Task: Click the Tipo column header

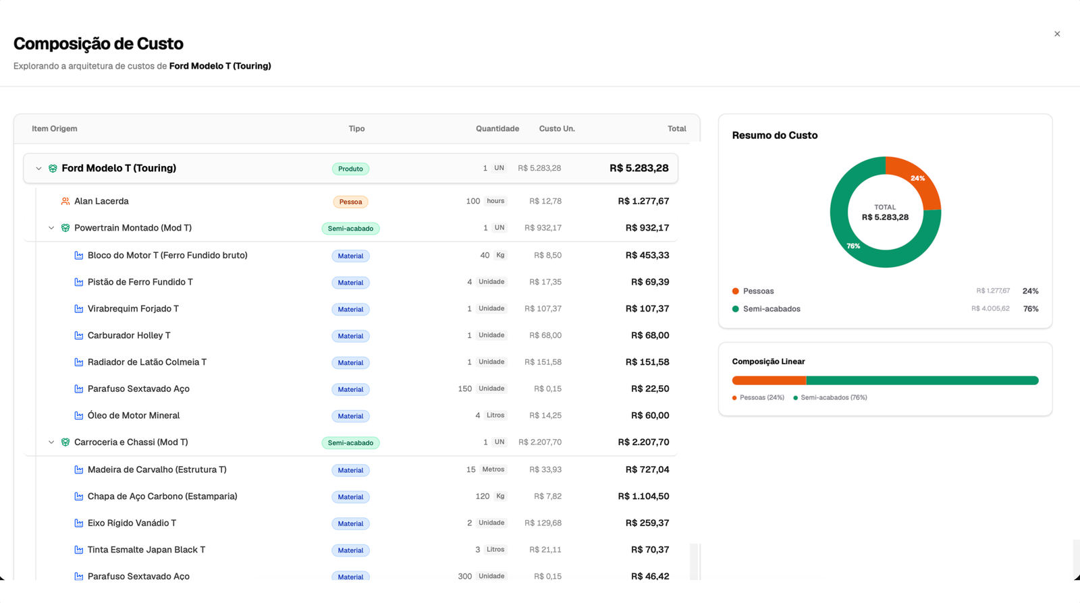Action: point(356,129)
